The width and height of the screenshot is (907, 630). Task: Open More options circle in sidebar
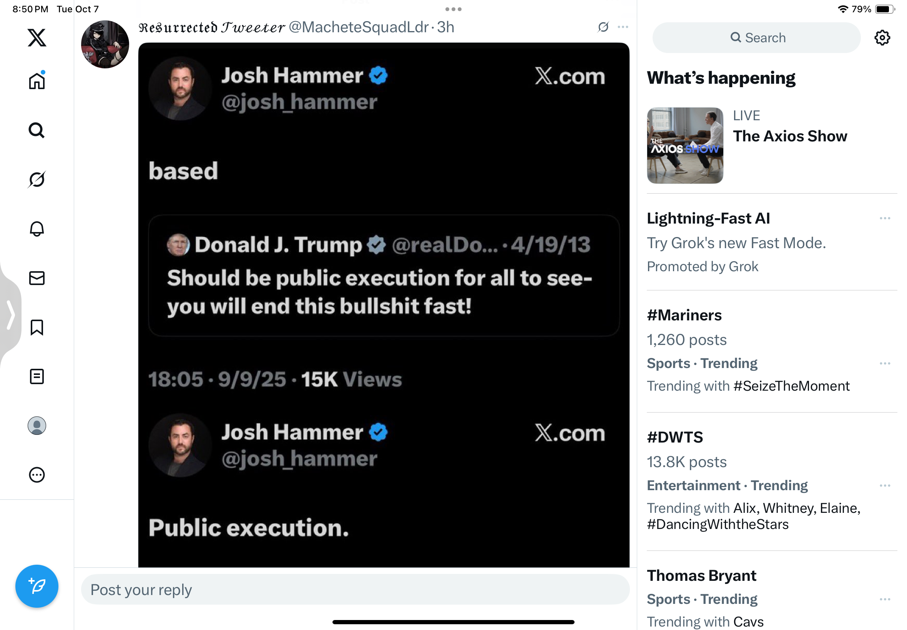pyautogui.click(x=37, y=475)
